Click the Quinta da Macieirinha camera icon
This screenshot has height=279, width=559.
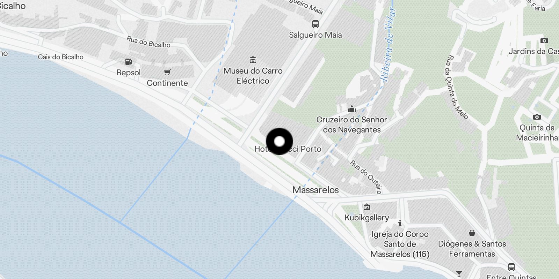(x=537, y=117)
